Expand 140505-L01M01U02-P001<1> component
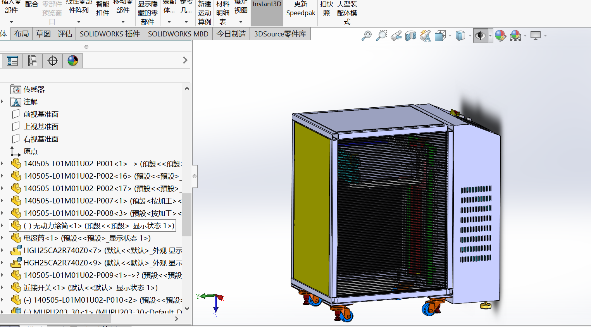This screenshot has height=327, width=591. (2, 163)
